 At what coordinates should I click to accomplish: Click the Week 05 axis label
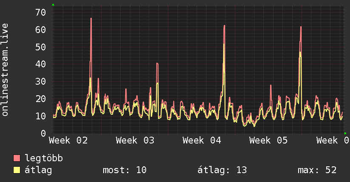coord(268,141)
